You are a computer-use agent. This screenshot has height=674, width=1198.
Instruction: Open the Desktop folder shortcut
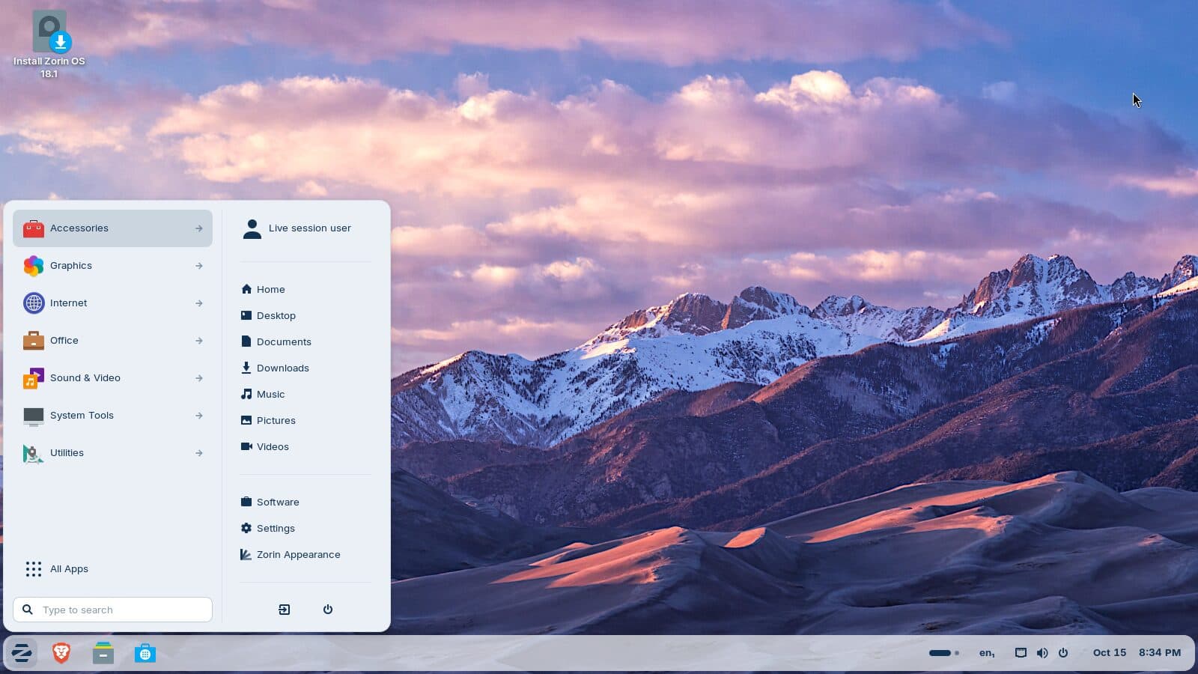click(305, 315)
